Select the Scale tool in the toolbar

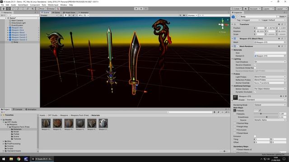click(x=18, y=9)
